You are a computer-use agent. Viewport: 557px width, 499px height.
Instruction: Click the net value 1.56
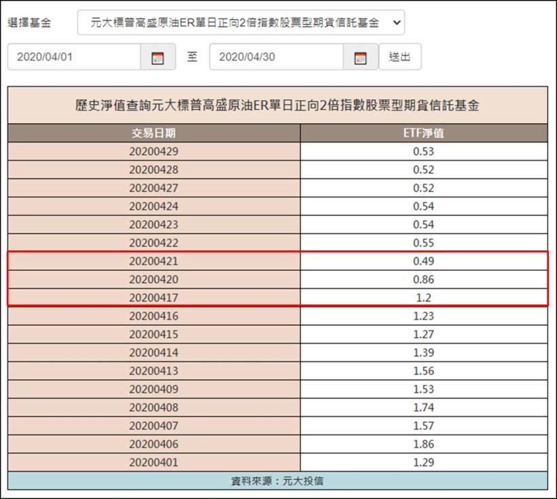(424, 371)
